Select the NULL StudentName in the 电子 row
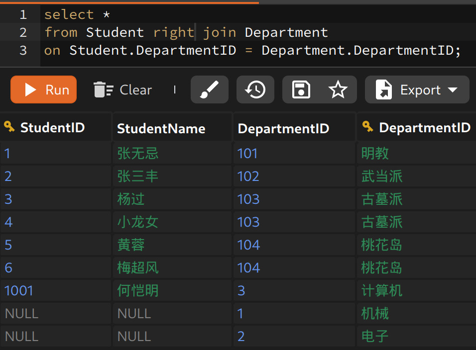Viewport: 476px width, 350px height. coord(134,336)
